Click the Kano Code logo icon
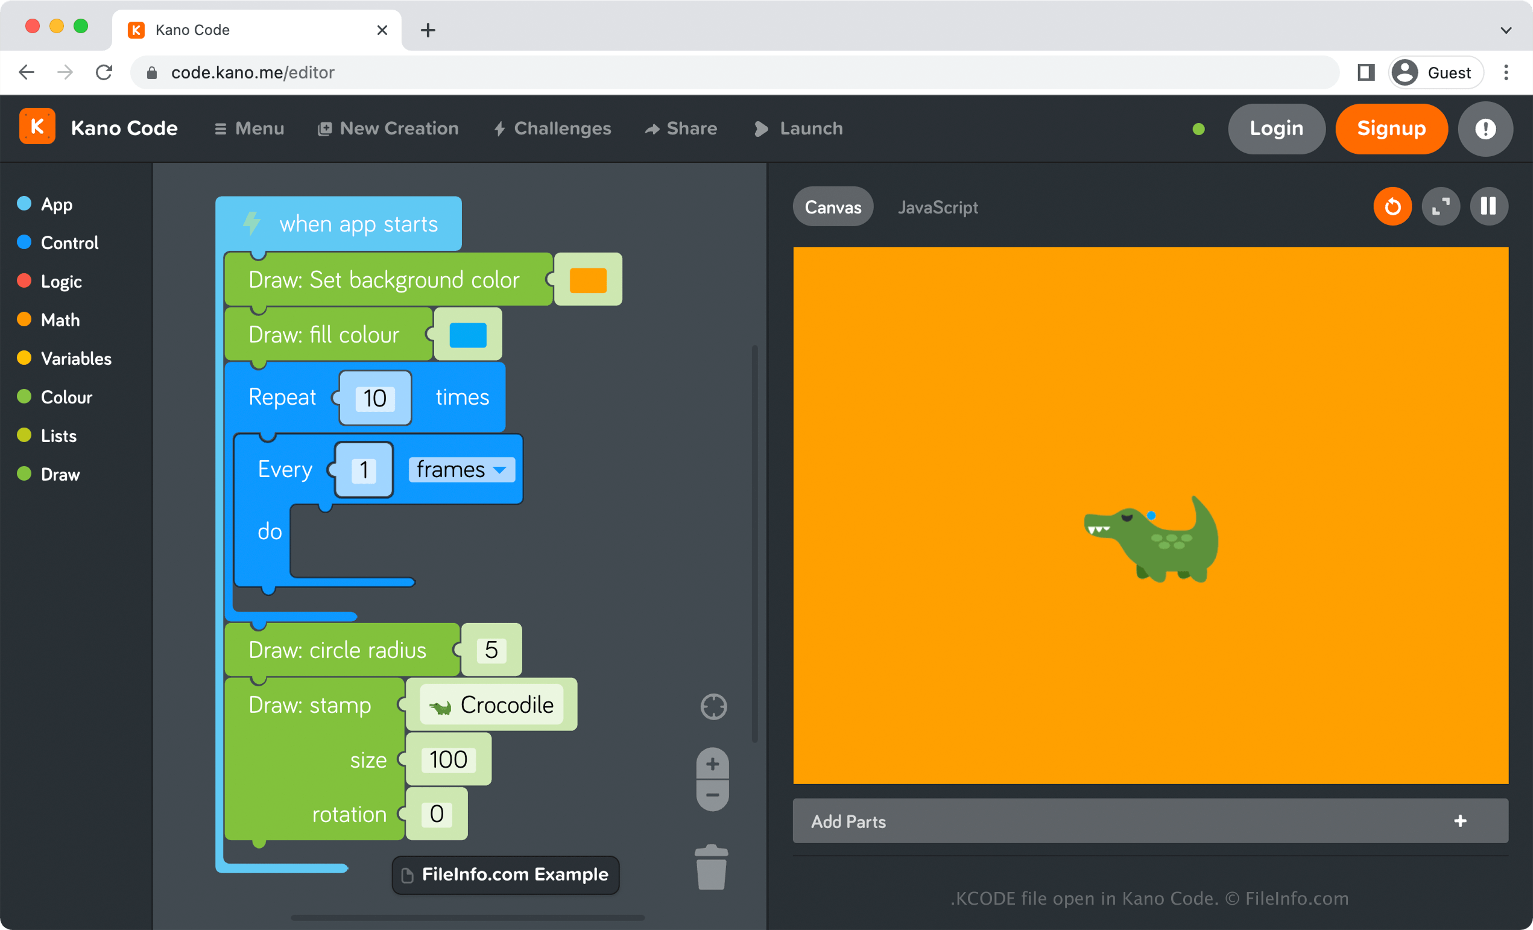 click(x=37, y=127)
